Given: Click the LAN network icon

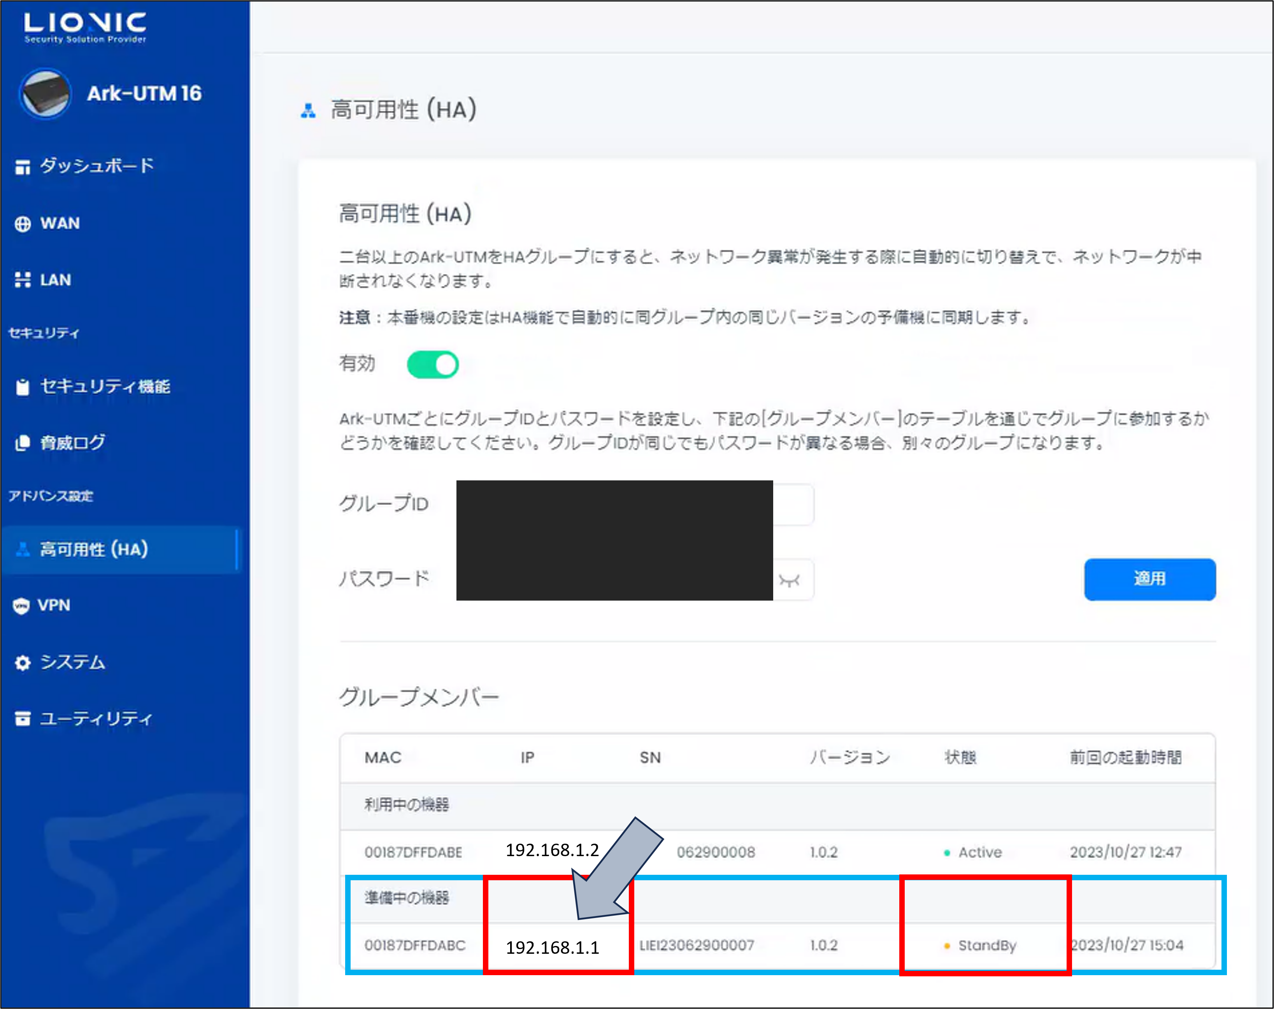Looking at the screenshot, I should click(23, 280).
